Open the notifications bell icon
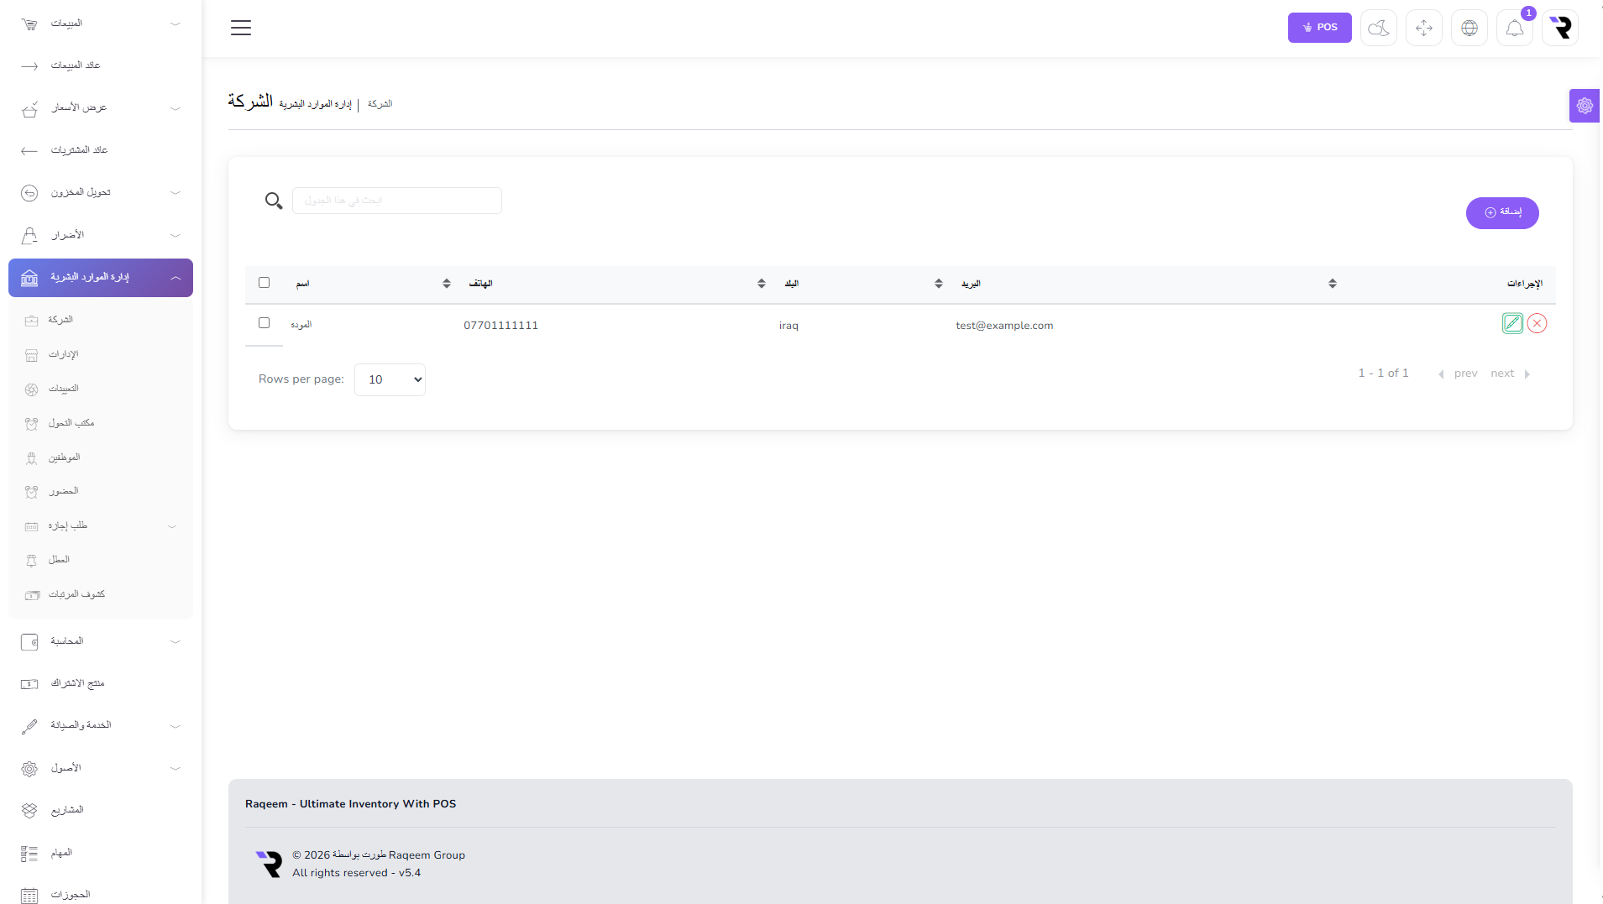 click(x=1514, y=28)
